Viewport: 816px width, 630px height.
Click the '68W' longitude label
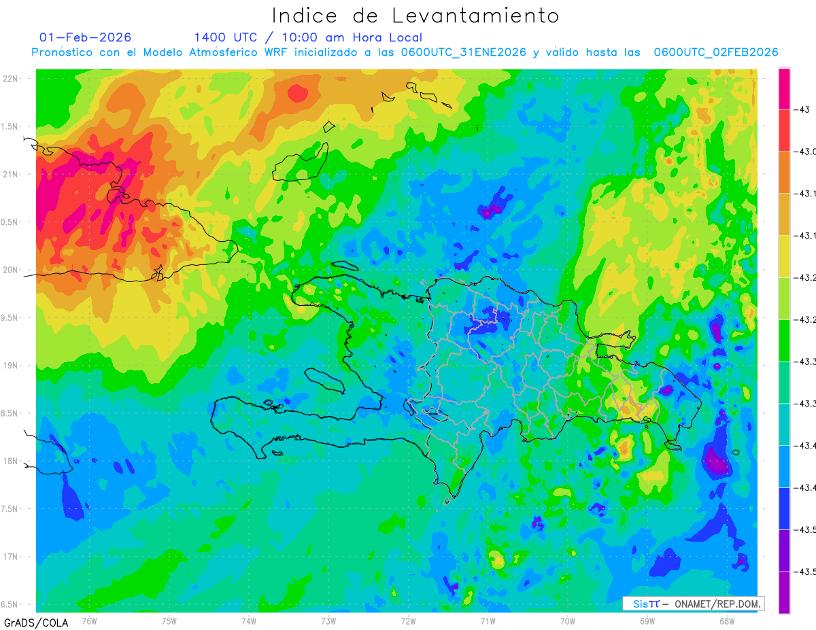click(727, 620)
